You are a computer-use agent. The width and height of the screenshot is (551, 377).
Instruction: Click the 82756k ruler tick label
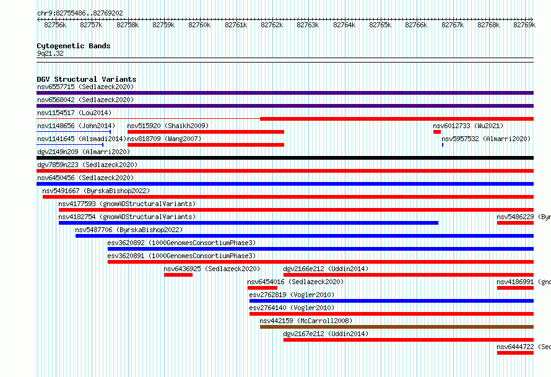tap(55, 25)
